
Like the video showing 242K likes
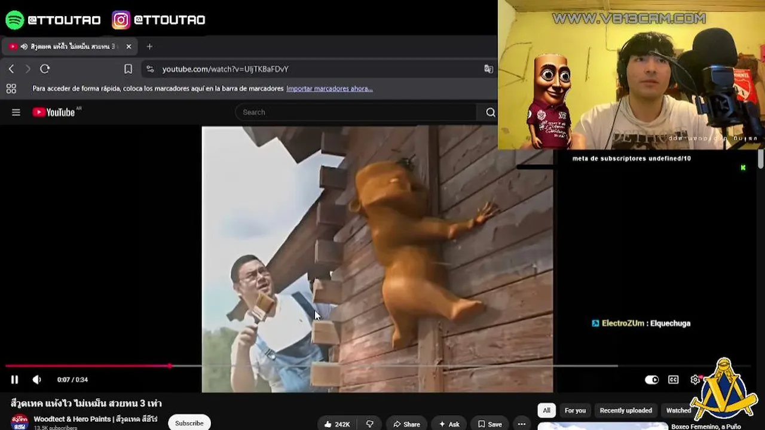pyautogui.click(x=336, y=424)
